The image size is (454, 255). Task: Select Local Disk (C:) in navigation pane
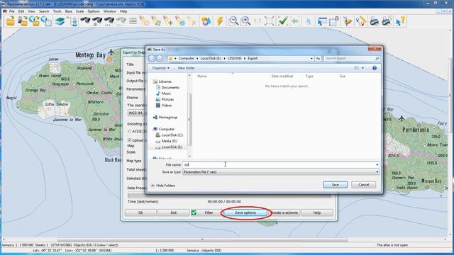pyautogui.click(x=172, y=135)
